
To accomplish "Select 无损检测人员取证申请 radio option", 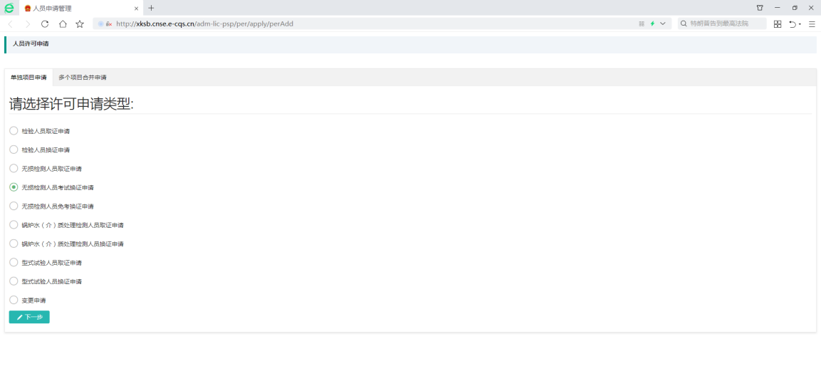I will (14, 168).
